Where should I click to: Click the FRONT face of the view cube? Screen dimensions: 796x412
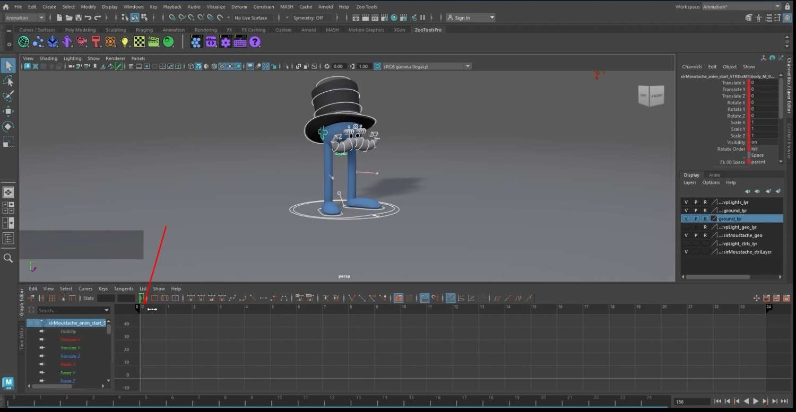pyautogui.click(x=657, y=95)
